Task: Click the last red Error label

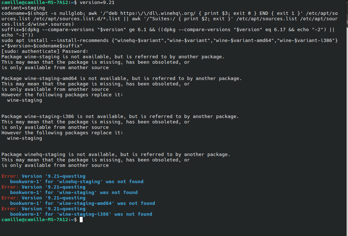Action: [10, 209]
